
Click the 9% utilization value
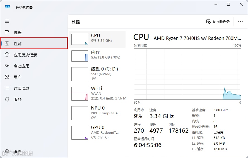click(x=138, y=116)
